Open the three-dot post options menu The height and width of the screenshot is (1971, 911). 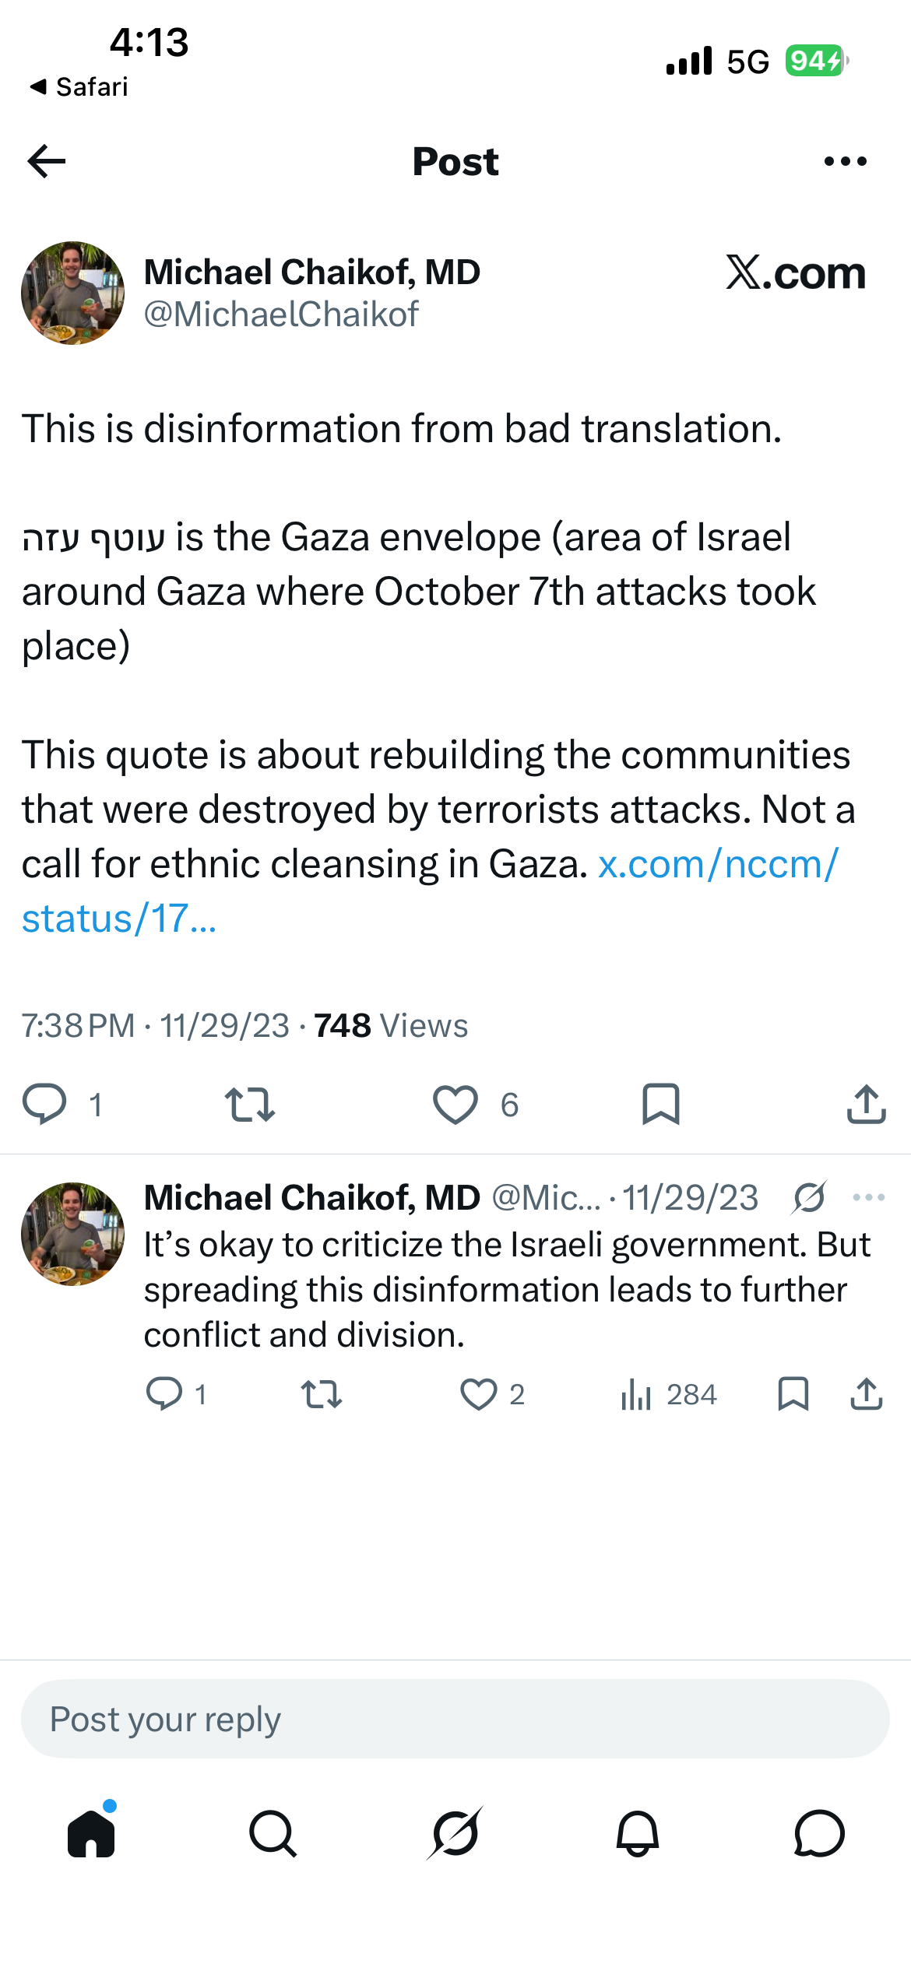click(x=845, y=161)
